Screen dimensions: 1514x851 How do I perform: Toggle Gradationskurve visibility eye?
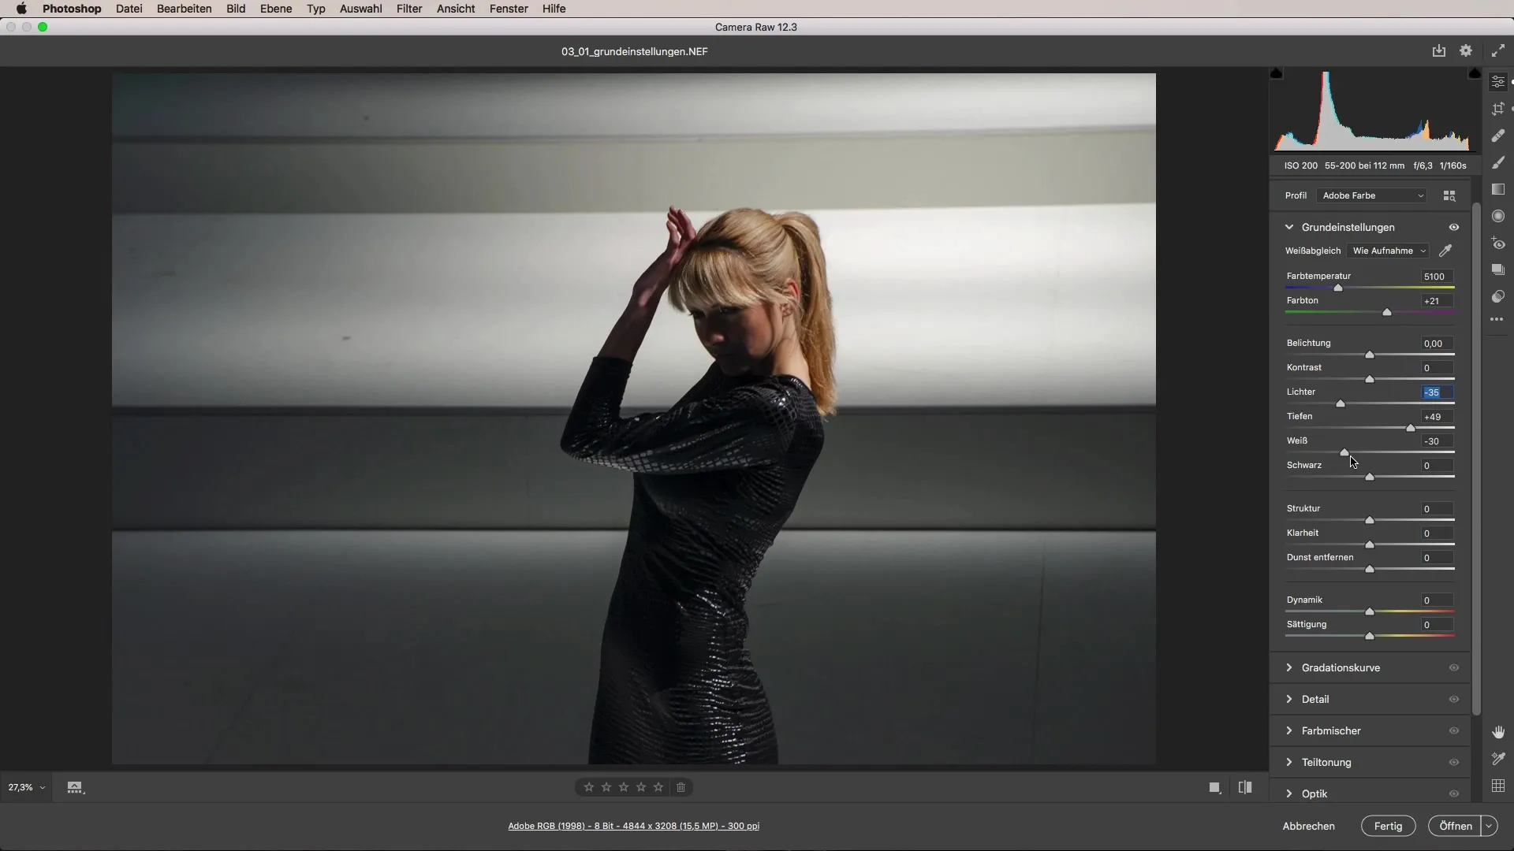pos(1454,667)
